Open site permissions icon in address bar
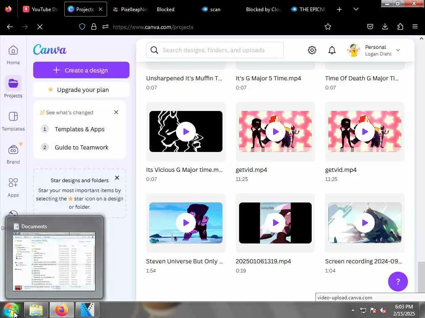This screenshot has width=425, height=318. 105,26
